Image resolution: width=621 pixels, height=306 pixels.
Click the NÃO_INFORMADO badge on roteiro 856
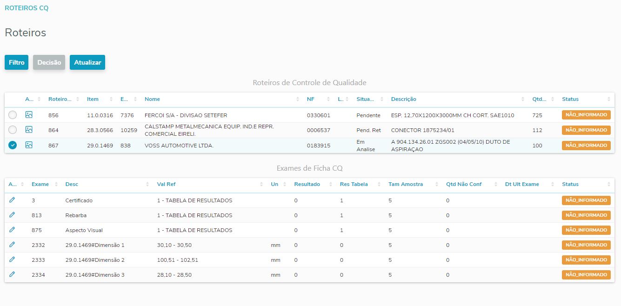(586, 114)
